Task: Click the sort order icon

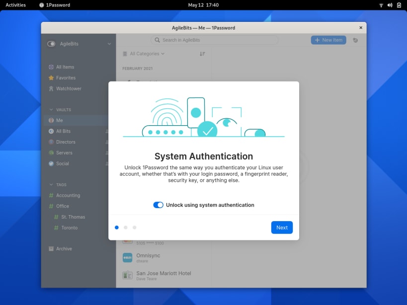Action: click(x=202, y=54)
